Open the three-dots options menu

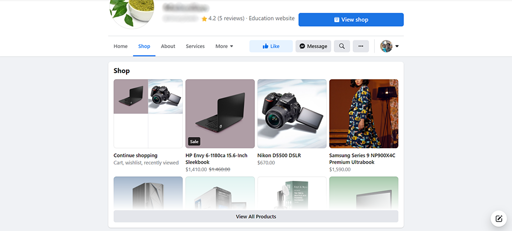coord(361,47)
